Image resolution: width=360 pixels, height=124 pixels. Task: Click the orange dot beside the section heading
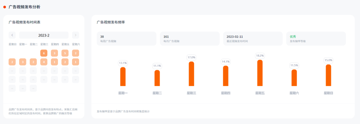[5, 7]
